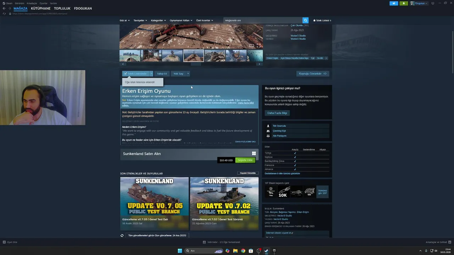Open the fDogukan account dropdown

(419, 3)
